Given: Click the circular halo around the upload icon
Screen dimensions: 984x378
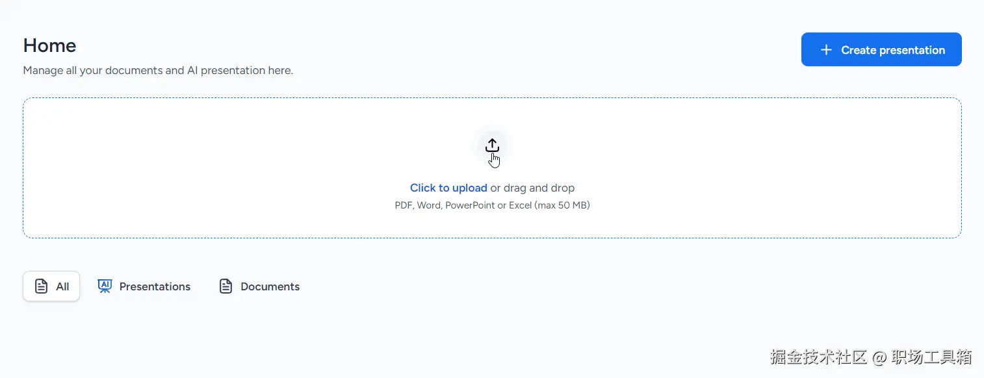Looking at the screenshot, I should (x=492, y=146).
